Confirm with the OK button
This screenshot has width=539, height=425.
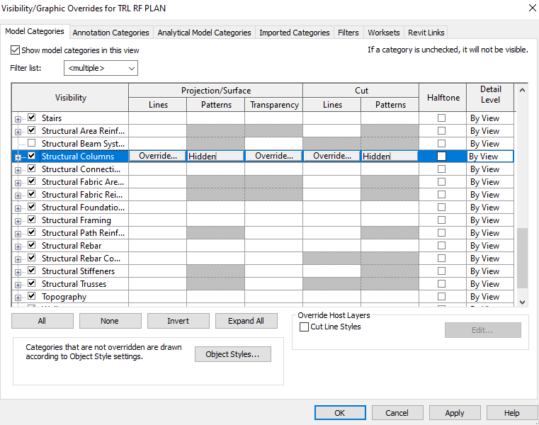(x=340, y=413)
